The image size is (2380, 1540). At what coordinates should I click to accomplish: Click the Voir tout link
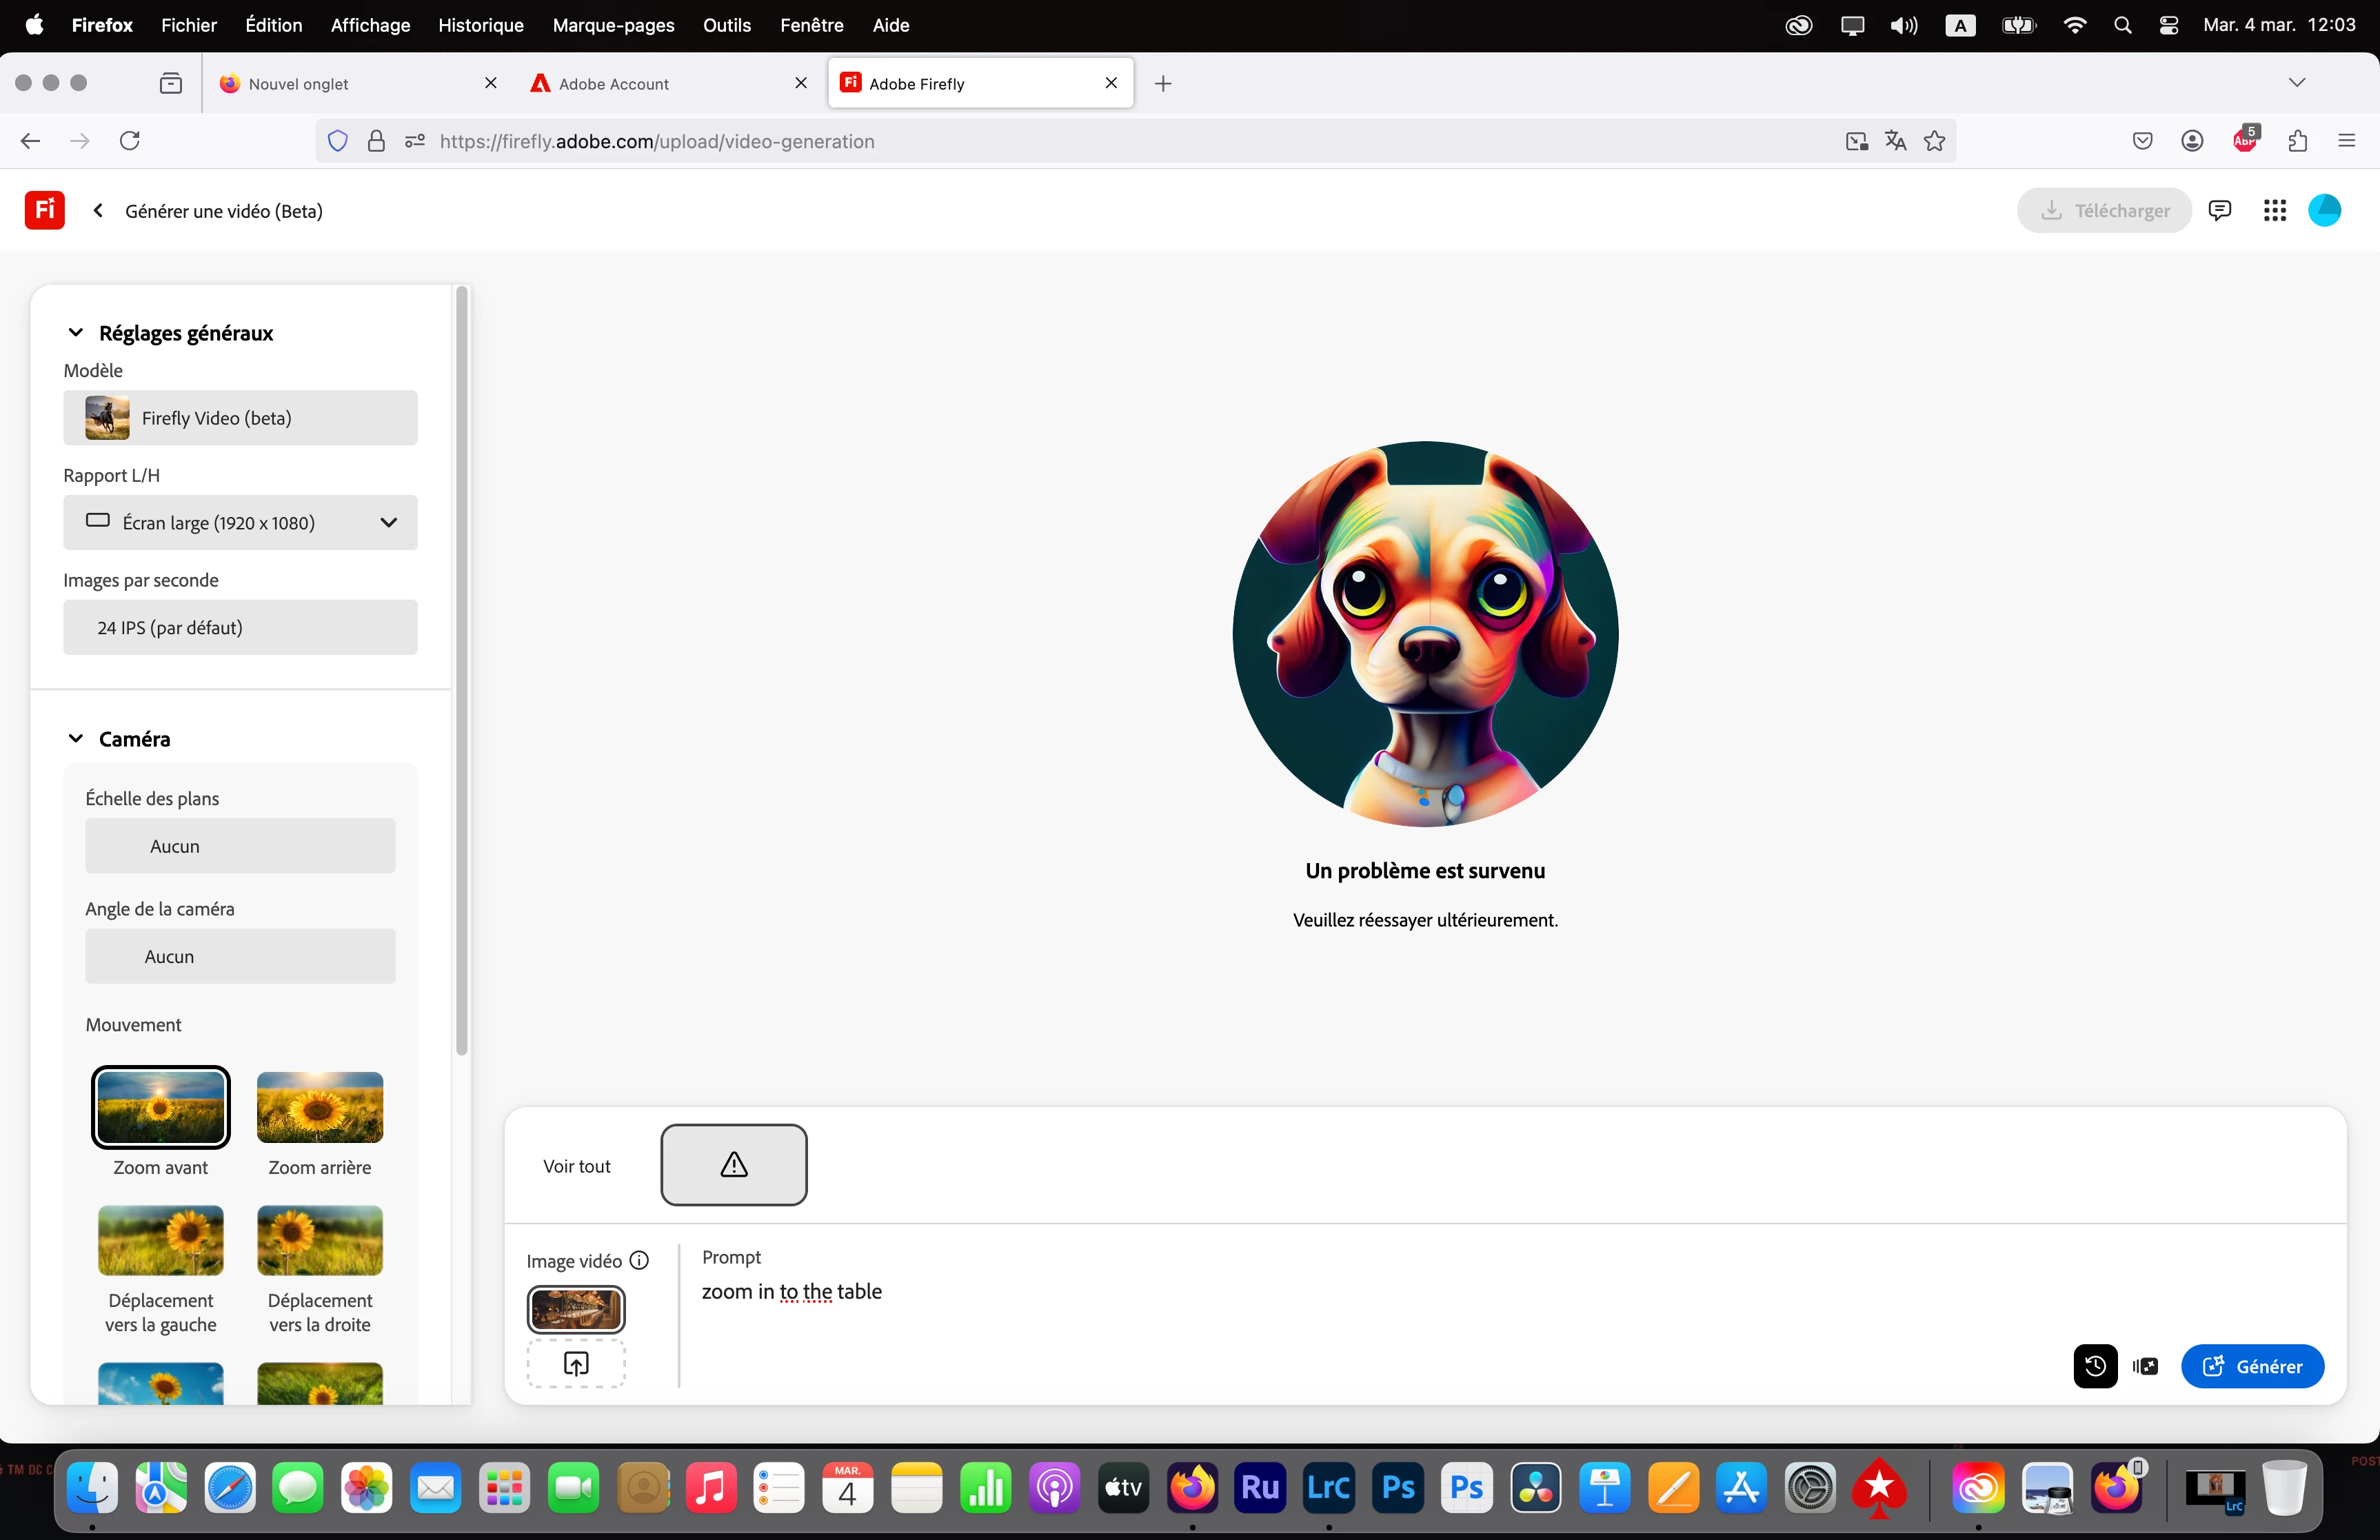click(x=576, y=1166)
